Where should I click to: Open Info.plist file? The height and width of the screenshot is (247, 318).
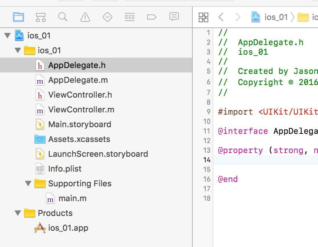pyautogui.click(x=64, y=169)
